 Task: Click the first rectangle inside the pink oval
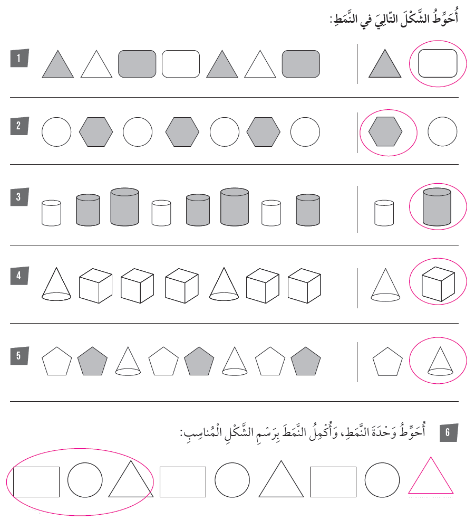36,481
